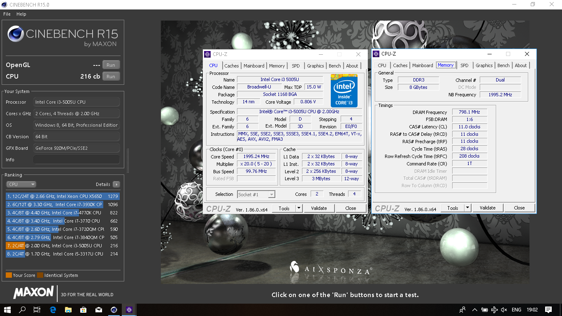Select Graphics tab in left CPU-Z window
The width and height of the screenshot is (562, 316).
316,66
